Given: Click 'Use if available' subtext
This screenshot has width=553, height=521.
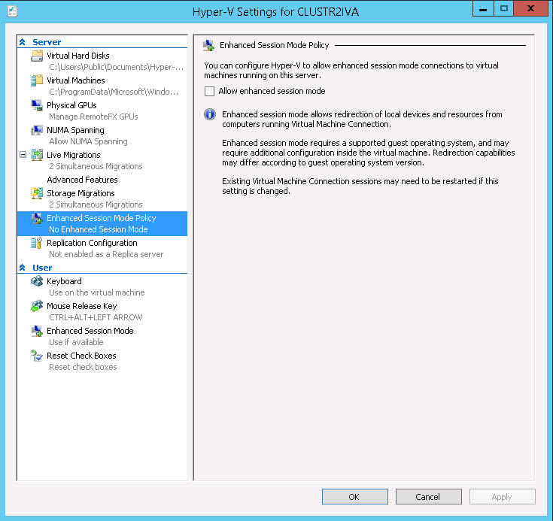Looking at the screenshot, I should 76,342.
